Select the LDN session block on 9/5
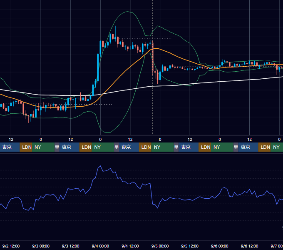 (x=205, y=147)
